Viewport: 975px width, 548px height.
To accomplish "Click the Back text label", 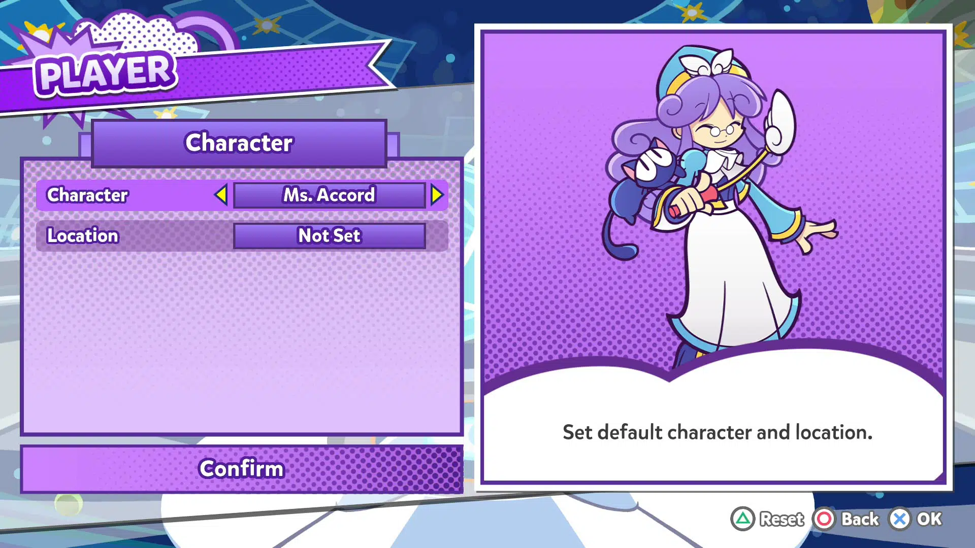I will click(860, 519).
